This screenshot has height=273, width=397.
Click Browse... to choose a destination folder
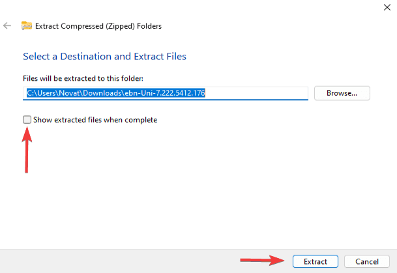(x=342, y=93)
